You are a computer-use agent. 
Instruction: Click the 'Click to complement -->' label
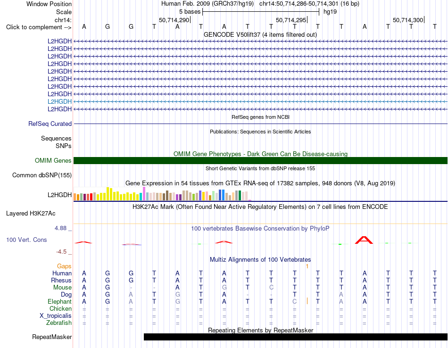[x=39, y=27]
